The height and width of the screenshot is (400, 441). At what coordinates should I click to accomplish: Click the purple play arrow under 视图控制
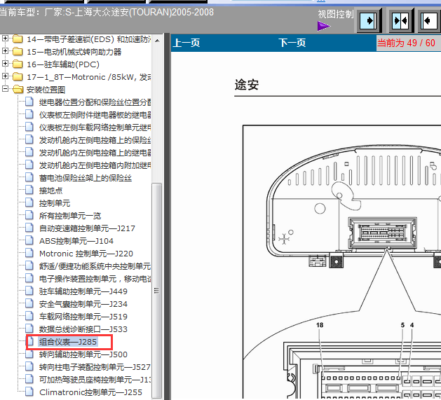tap(324, 27)
